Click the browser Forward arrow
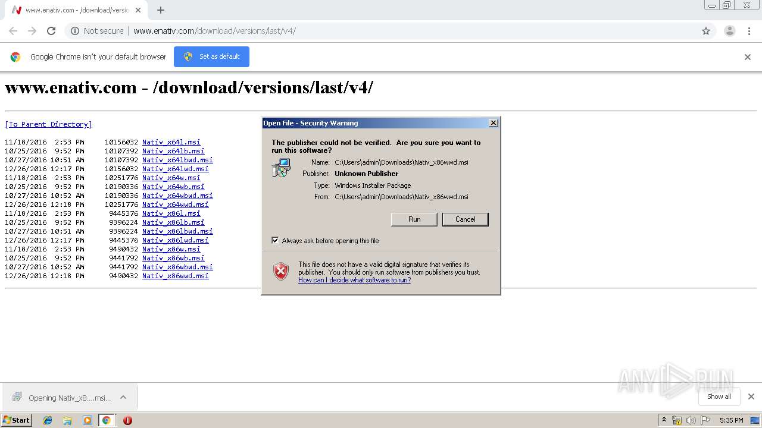The height and width of the screenshot is (428, 762). click(32, 31)
